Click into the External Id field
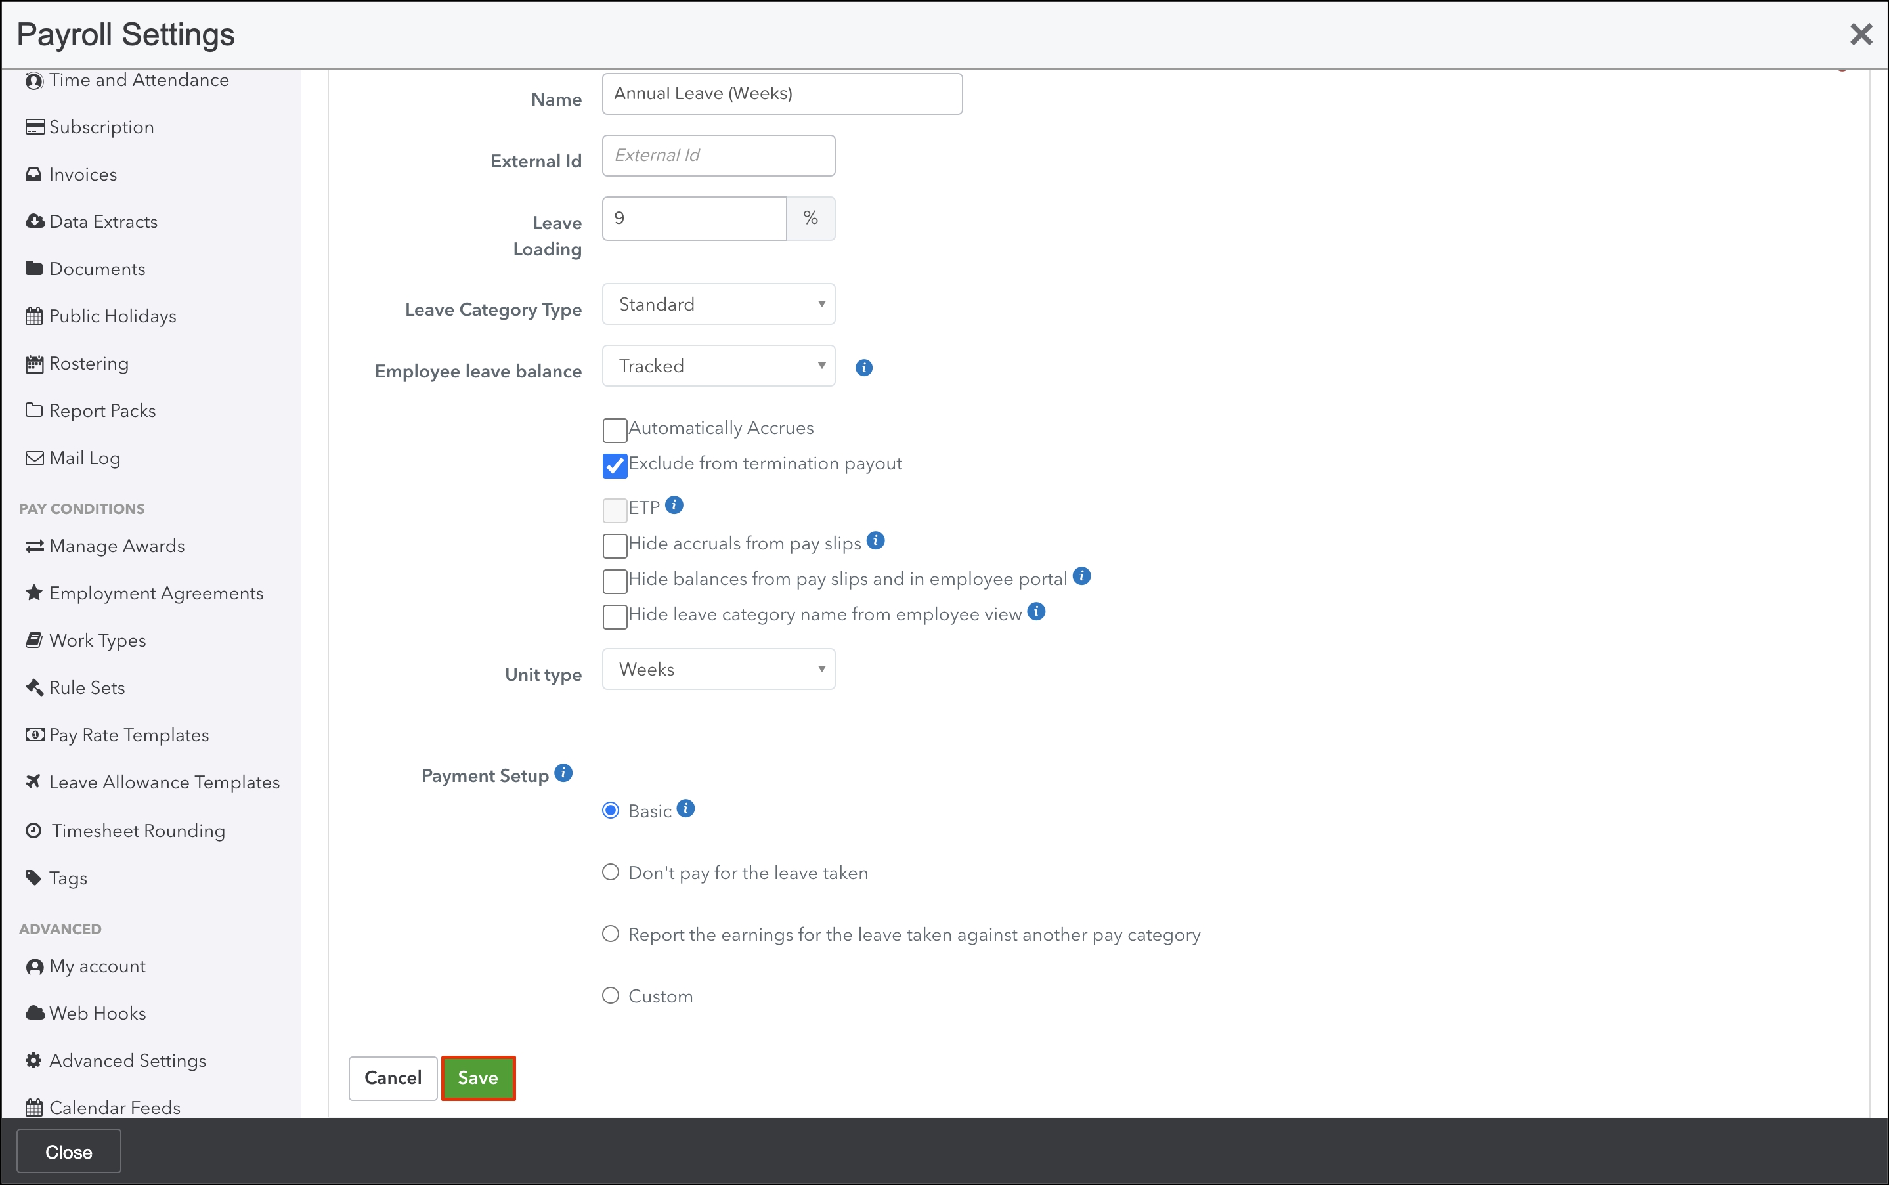 coord(718,155)
